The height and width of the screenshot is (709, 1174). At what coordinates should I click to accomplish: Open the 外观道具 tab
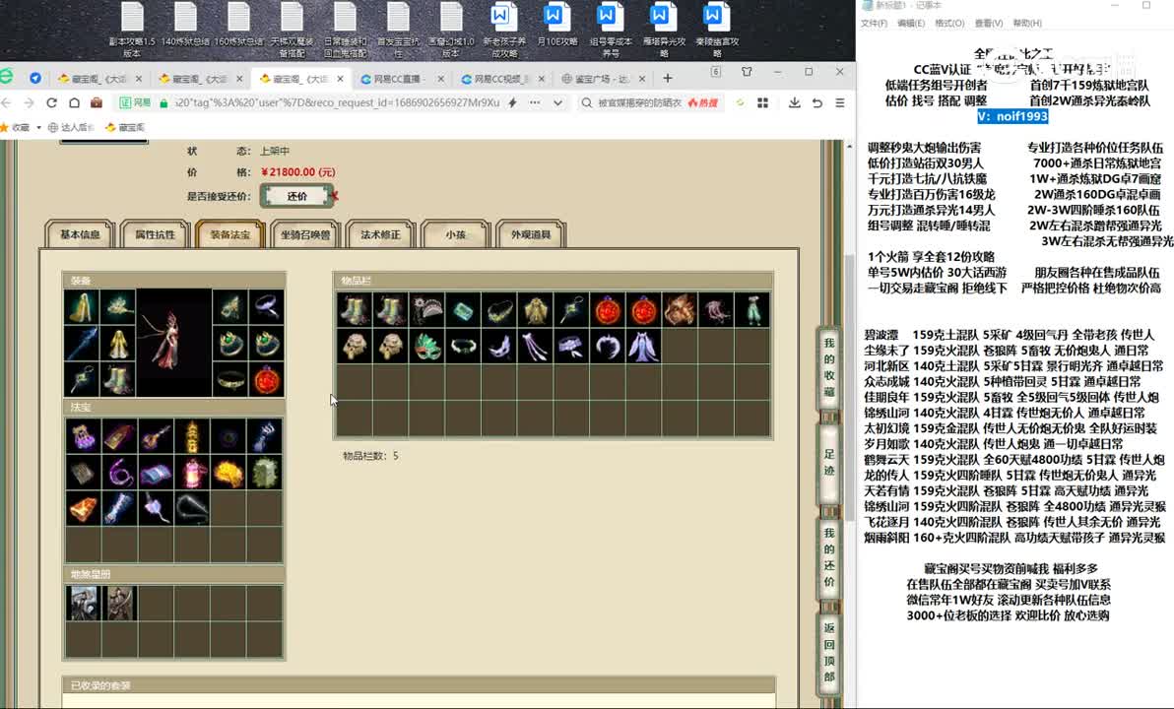(531, 234)
